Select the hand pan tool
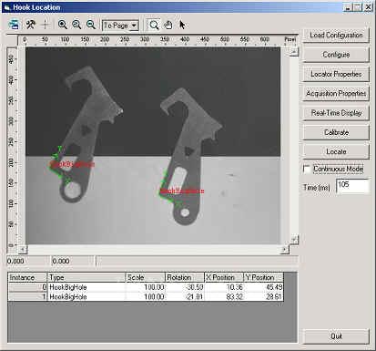 coord(168,25)
